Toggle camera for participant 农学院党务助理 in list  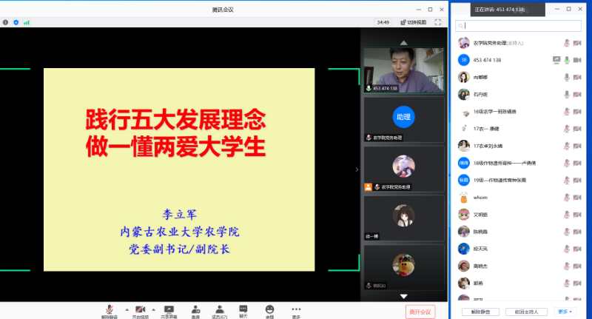577,43
